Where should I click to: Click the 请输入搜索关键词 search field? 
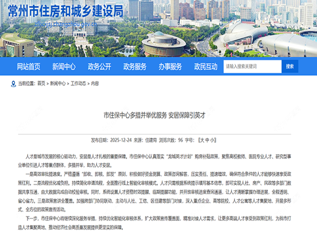coord(252,66)
